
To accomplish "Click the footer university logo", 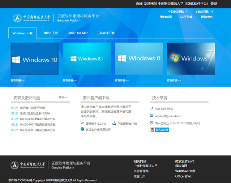I will coord(29,165).
